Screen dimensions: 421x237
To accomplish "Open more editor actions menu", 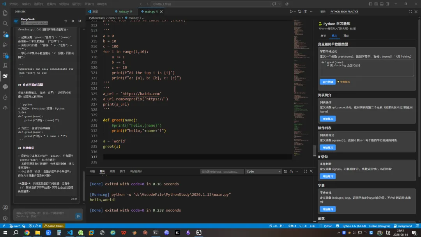I will pyautogui.click(x=311, y=12).
